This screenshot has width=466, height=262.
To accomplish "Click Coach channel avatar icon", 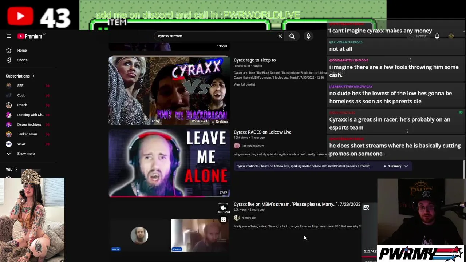I will click(9, 105).
